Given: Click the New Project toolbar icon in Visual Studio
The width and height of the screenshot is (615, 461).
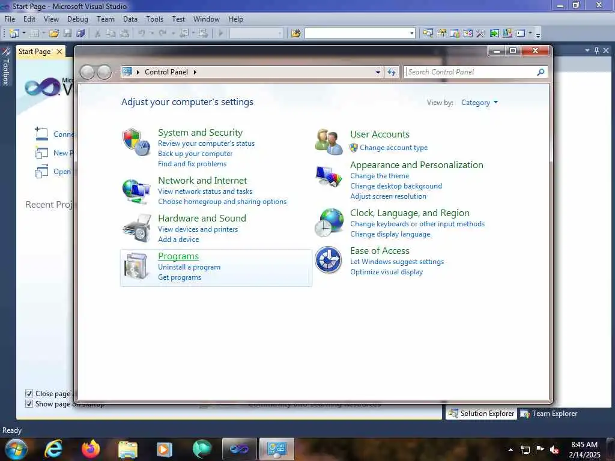Looking at the screenshot, I should point(14,34).
